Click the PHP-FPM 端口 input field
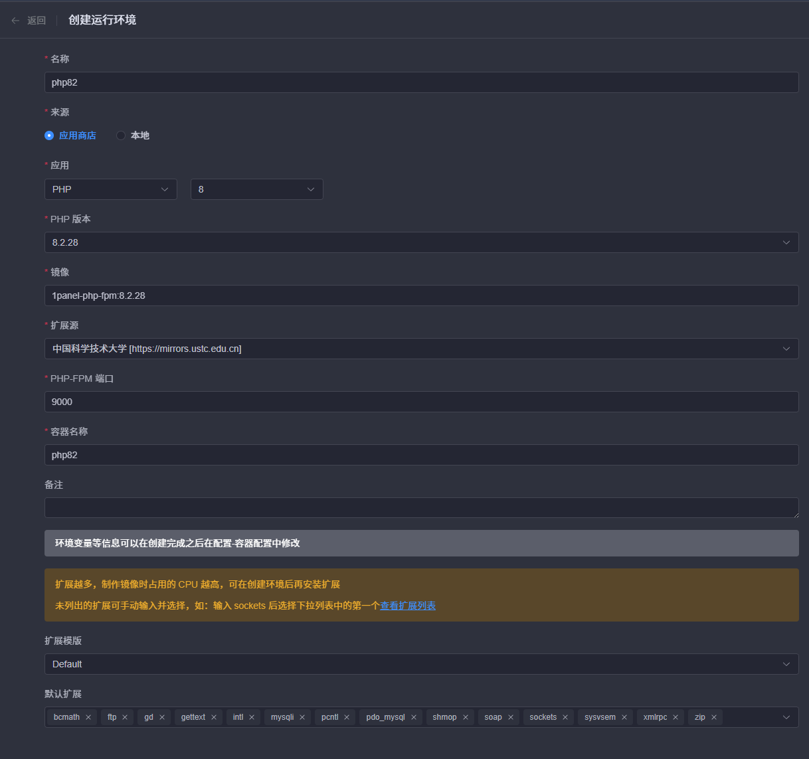 tap(421, 402)
